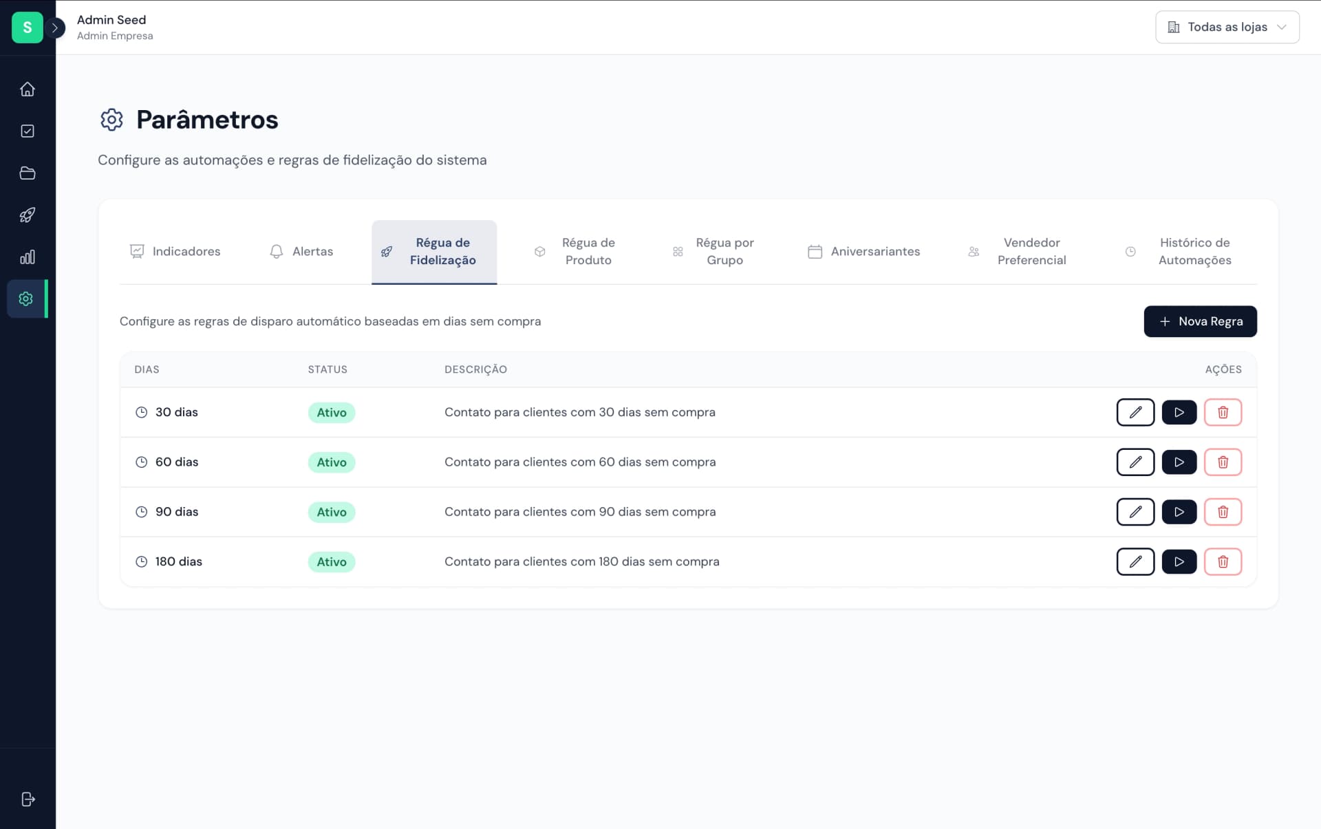Edit the 180 dias rule
Screen dimensions: 1321x829
point(1135,562)
